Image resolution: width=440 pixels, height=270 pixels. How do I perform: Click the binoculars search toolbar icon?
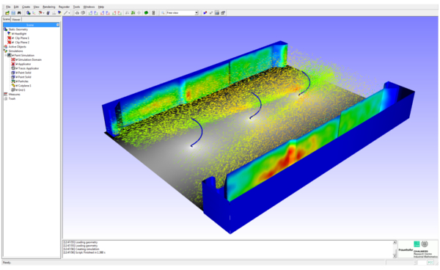click(19, 13)
